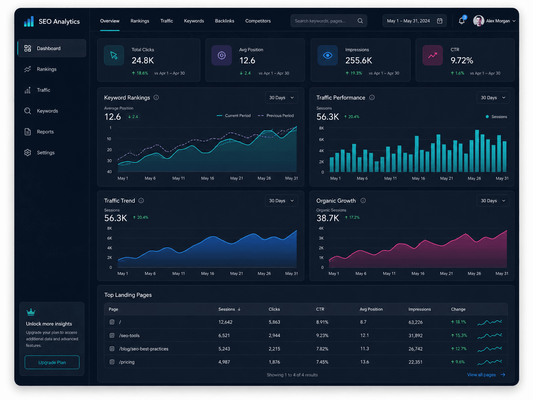Click the CTR column header in table

pos(320,309)
